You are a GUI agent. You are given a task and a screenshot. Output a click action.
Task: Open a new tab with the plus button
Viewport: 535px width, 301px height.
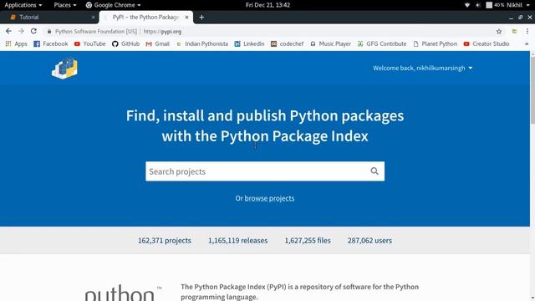pos(201,17)
